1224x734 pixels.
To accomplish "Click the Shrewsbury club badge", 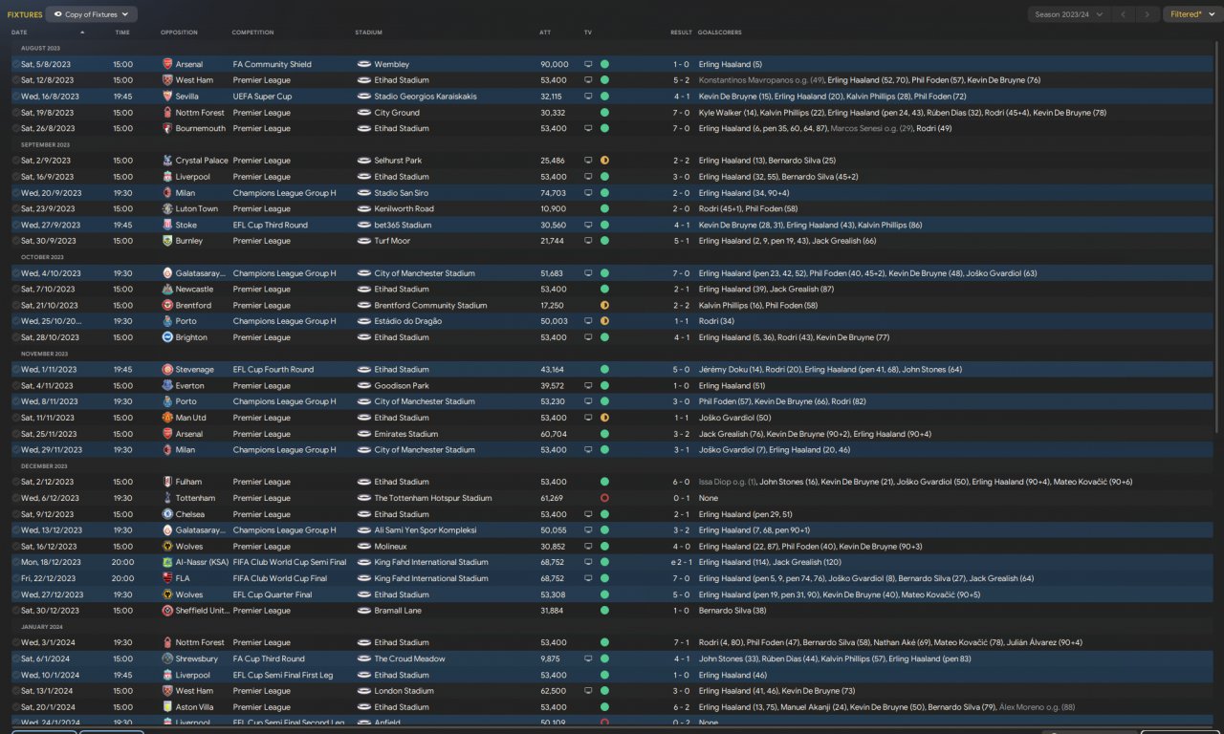I will click(x=167, y=658).
